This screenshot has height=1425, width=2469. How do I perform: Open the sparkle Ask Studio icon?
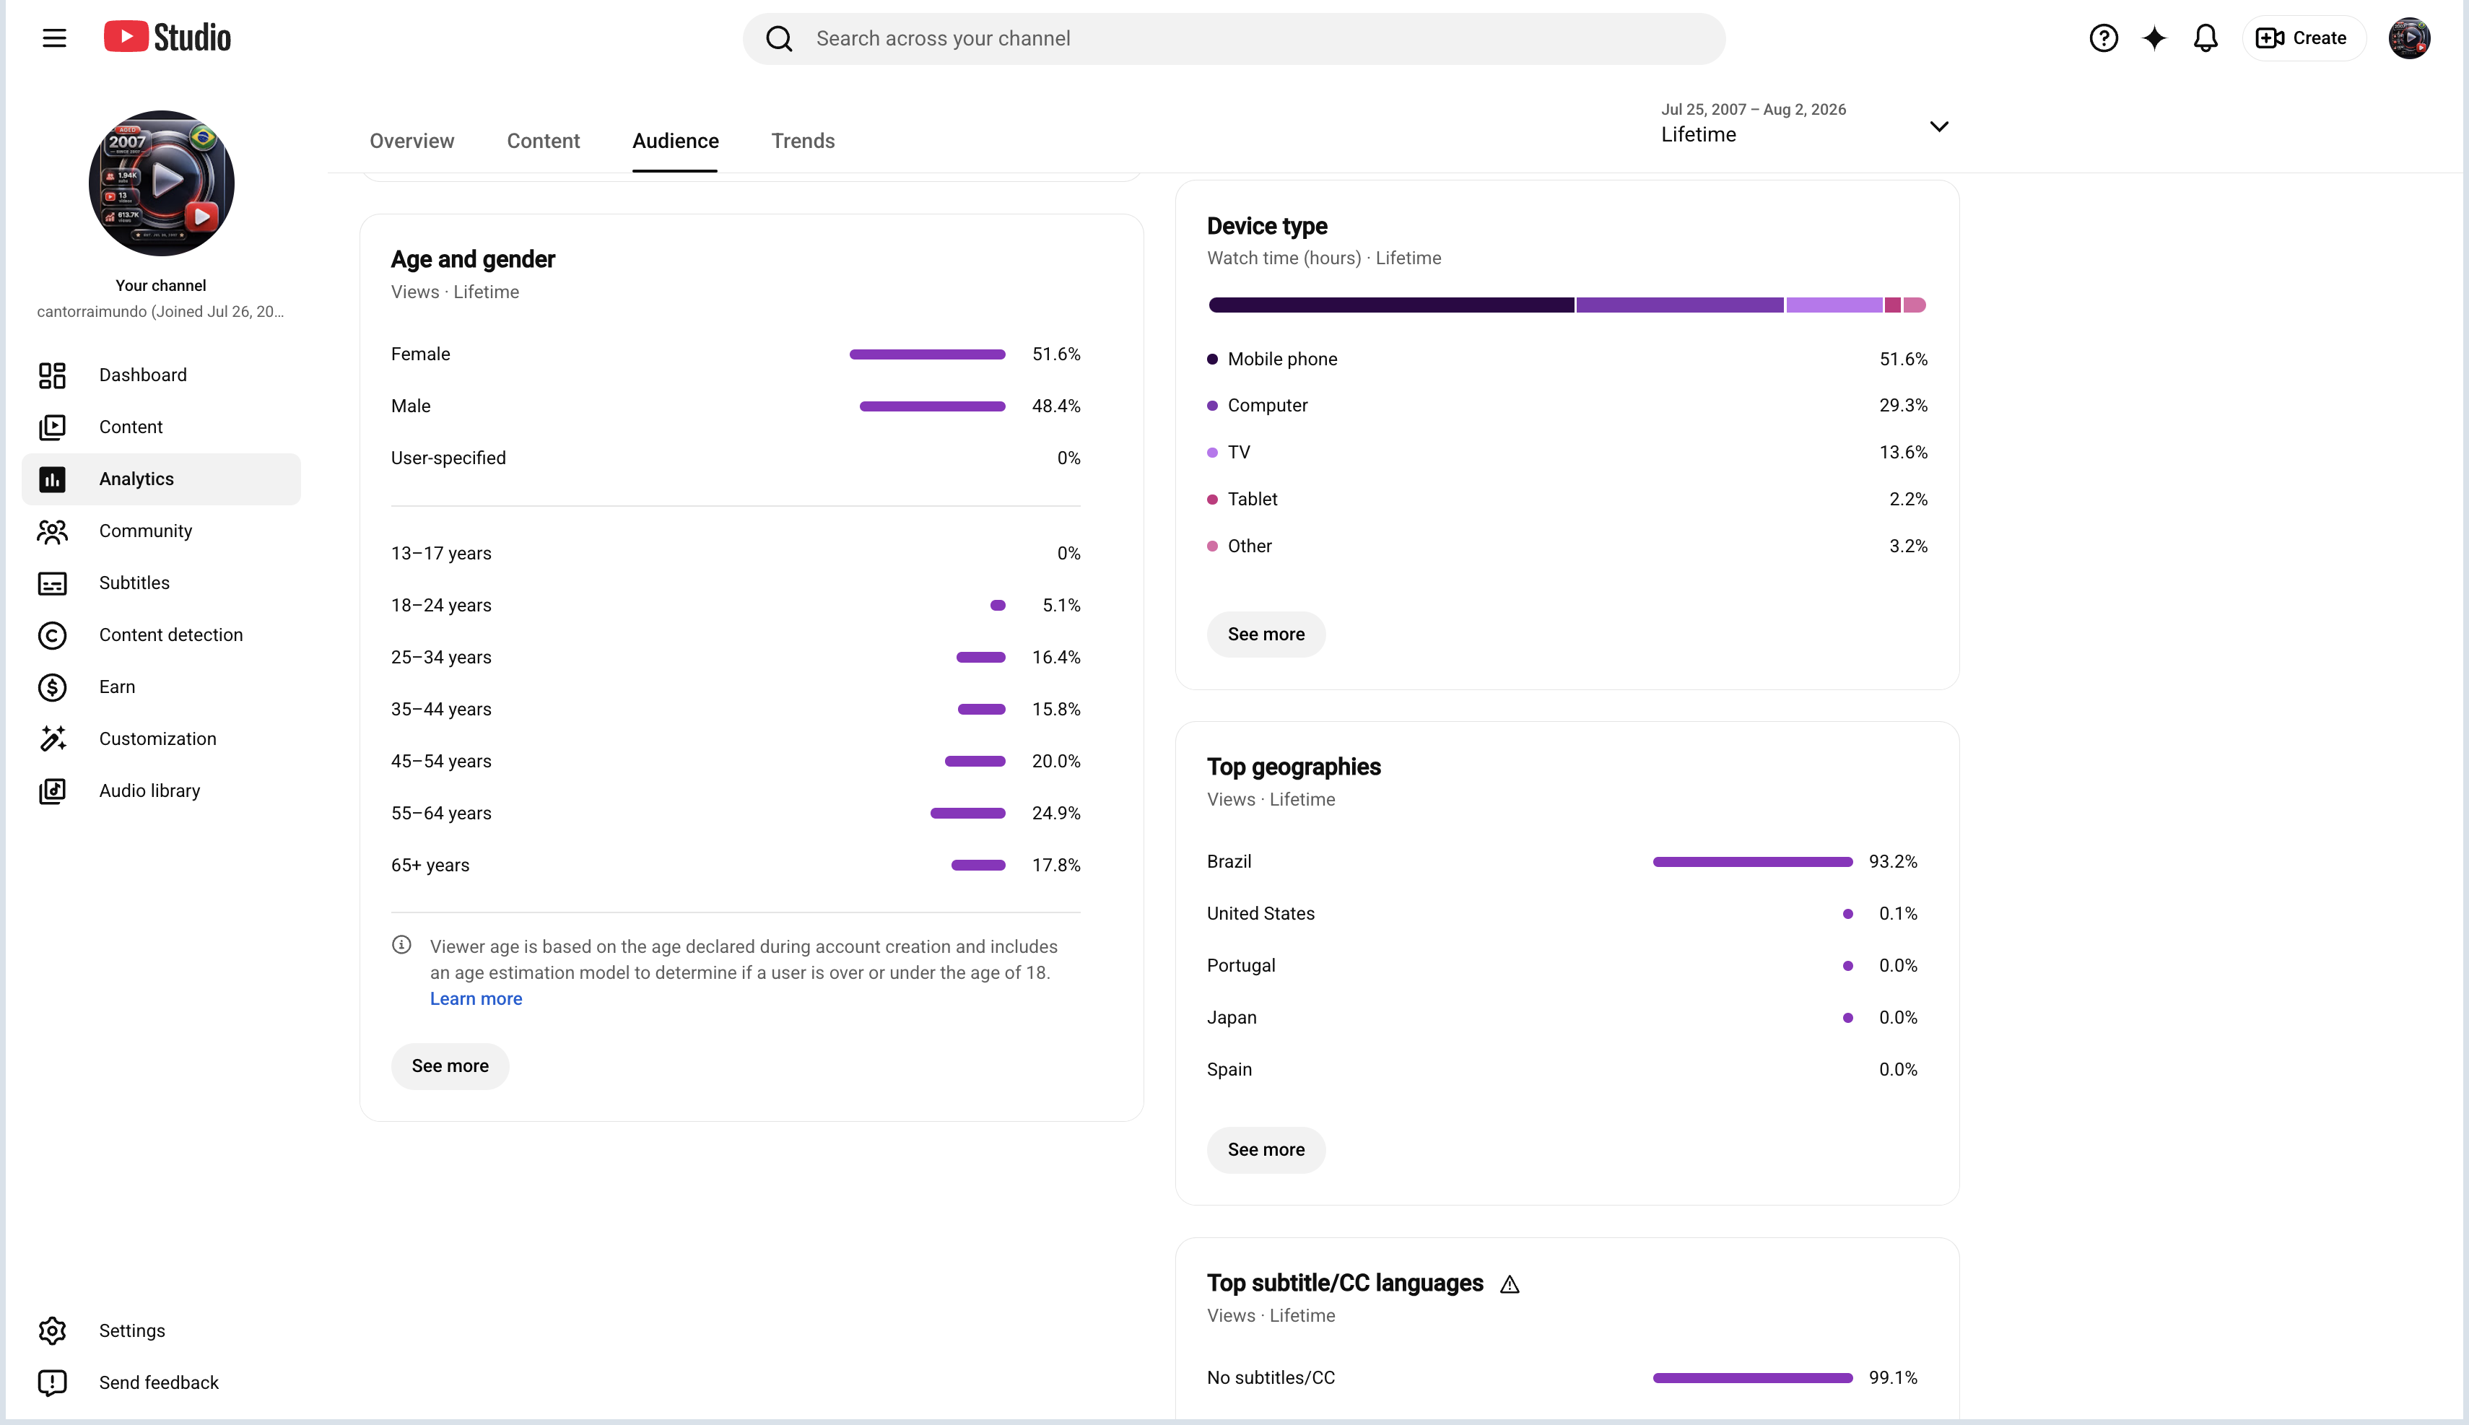point(2154,38)
